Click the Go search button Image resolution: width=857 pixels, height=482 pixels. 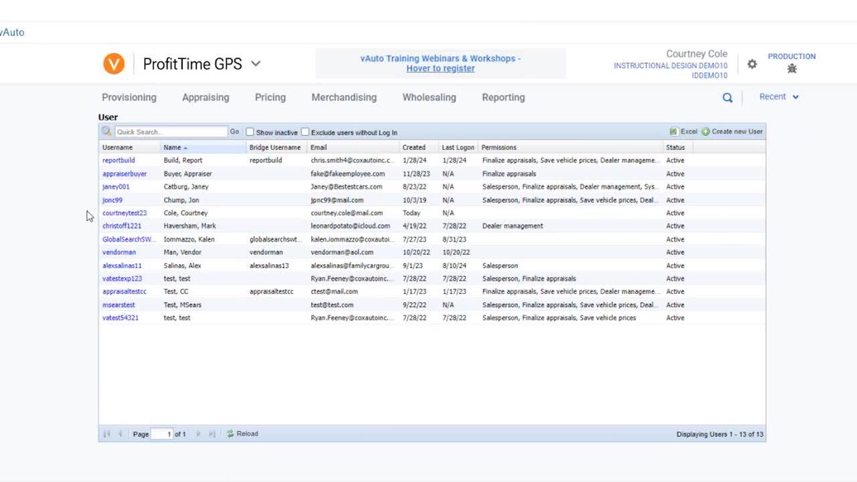tap(234, 132)
